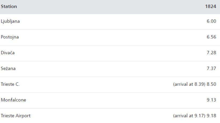Click the blank middle of the header row

tap(110, 6)
